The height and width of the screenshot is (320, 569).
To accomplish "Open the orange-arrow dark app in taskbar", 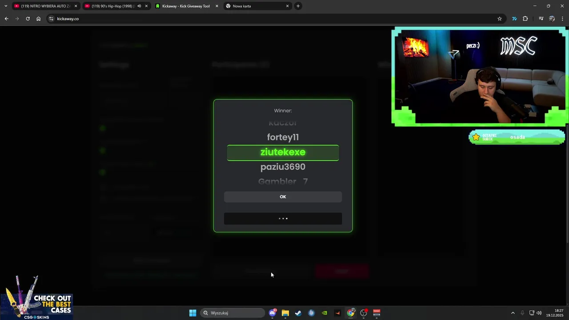I will pos(337,313).
